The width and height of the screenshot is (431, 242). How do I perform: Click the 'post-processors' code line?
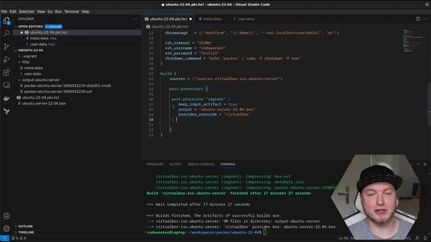[189, 89]
